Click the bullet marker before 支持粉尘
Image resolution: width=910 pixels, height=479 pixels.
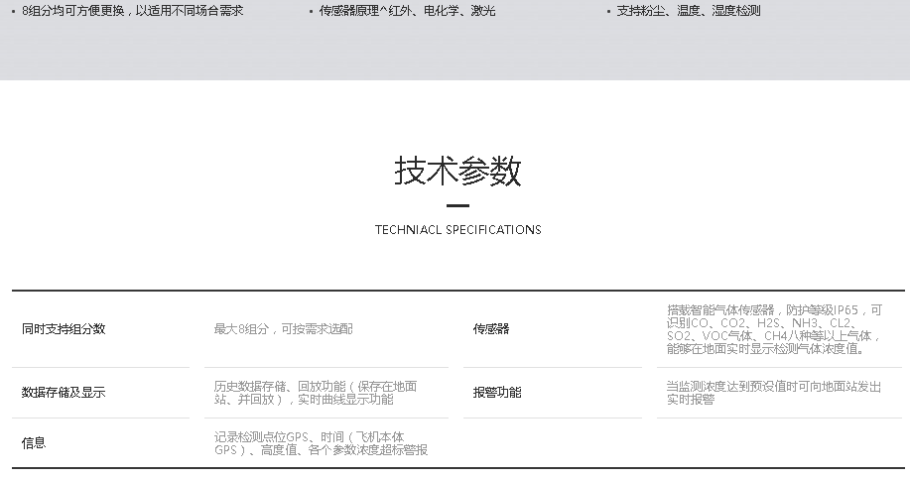(x=608, y=11)
